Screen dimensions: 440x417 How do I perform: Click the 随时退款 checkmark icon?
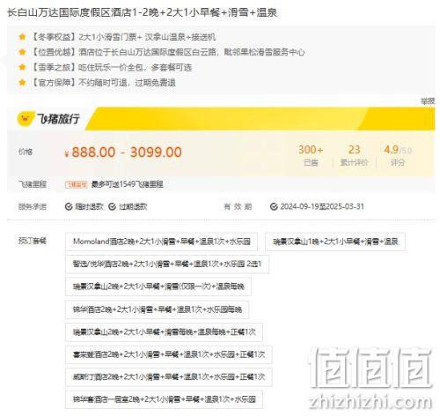click(x=69, y=207)
